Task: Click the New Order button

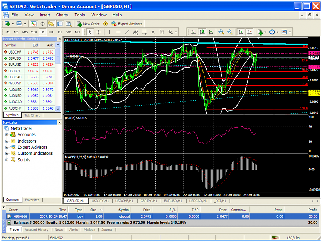Action: [88, 24]
